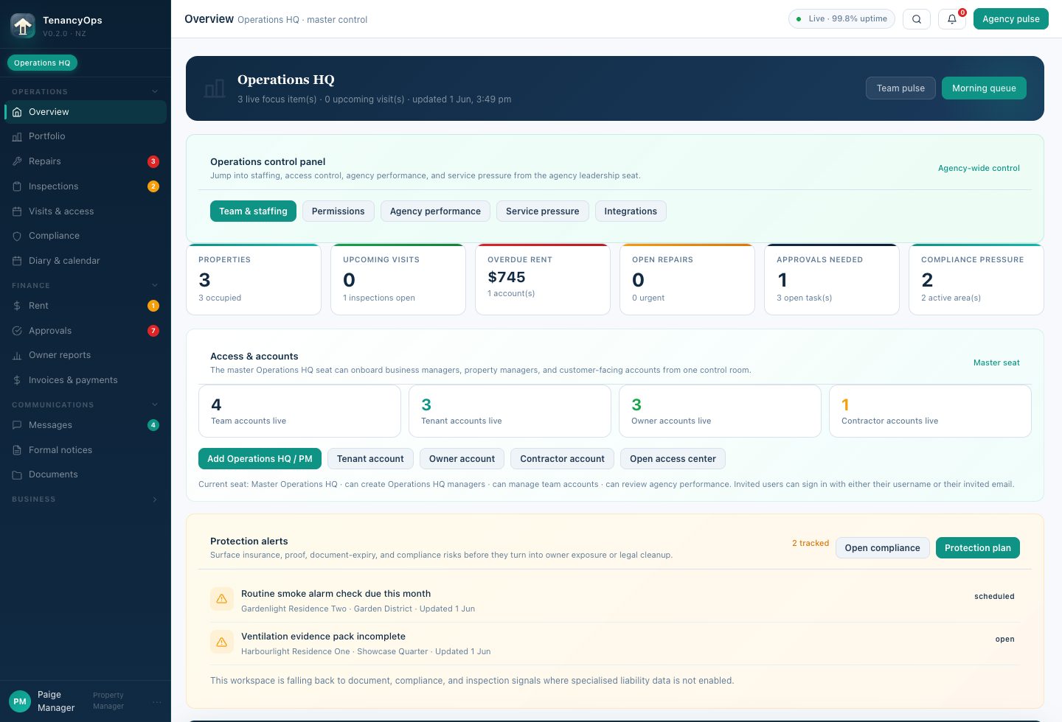Click the Master seat link
1062x722 pixels.
pyautogui.click(x=996, y=362)
